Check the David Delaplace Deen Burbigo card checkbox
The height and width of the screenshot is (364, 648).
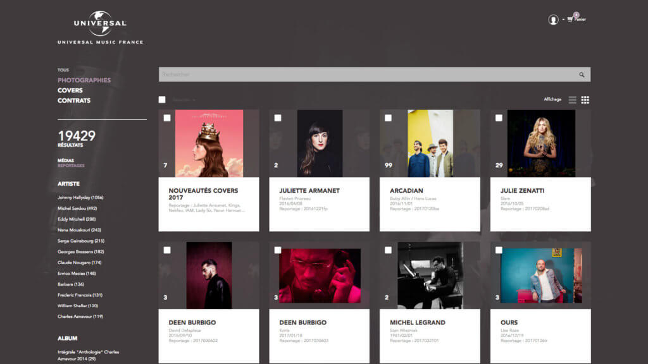pyautogui.click(x=167, y=250)
